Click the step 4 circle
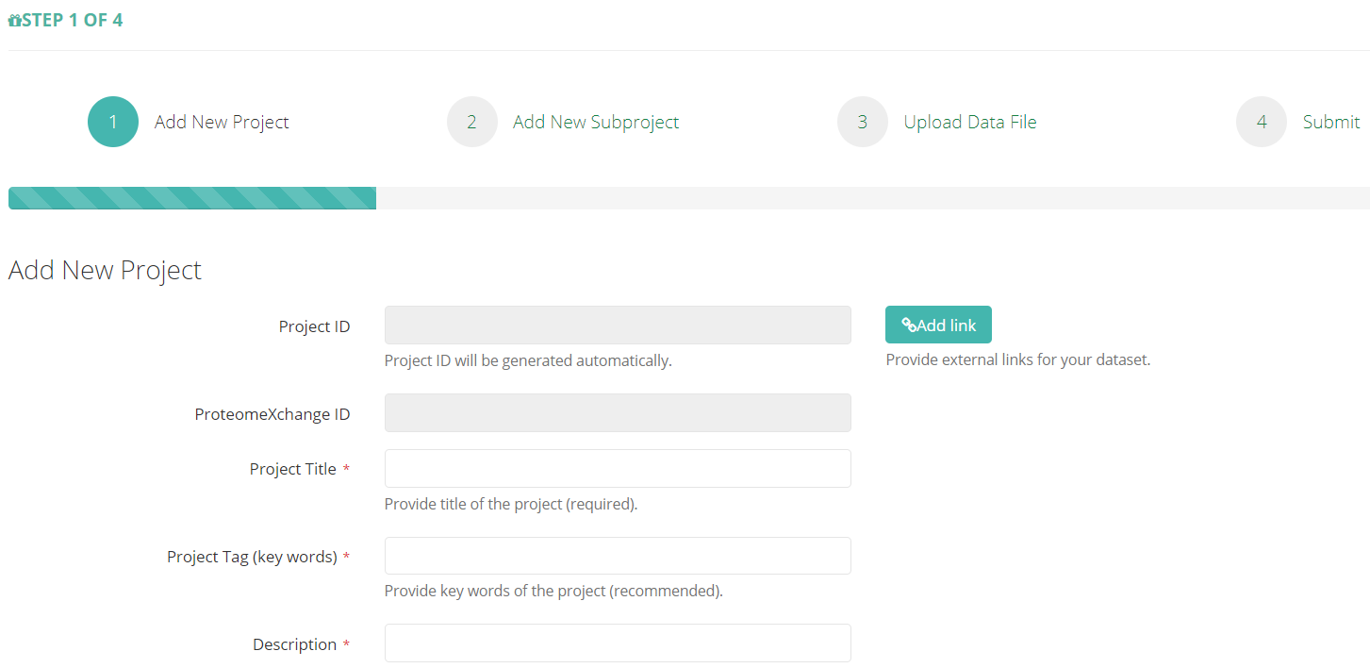 tap(1261, 122)
